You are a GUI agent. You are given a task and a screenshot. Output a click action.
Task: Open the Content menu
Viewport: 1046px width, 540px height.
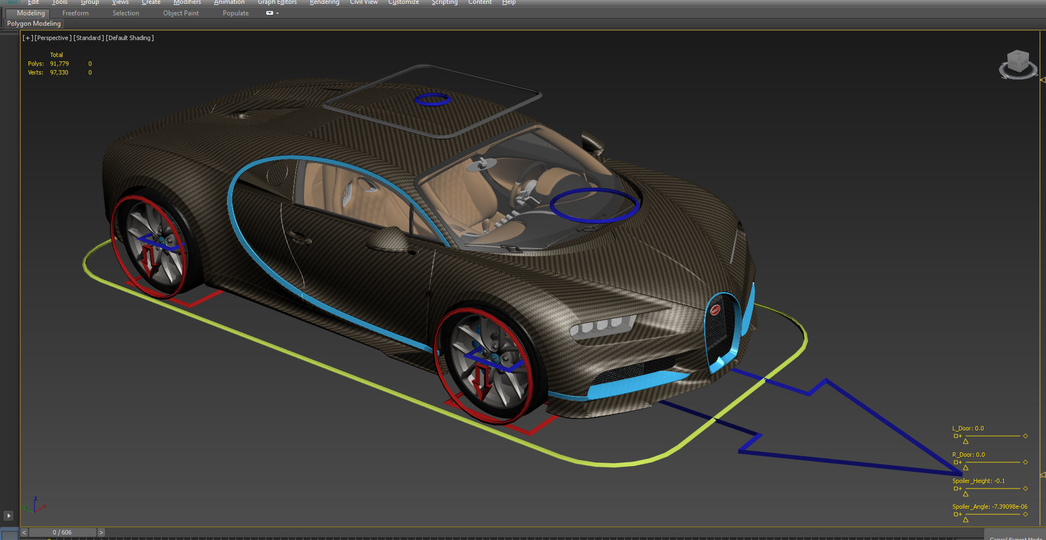click(x=480, y=2)
